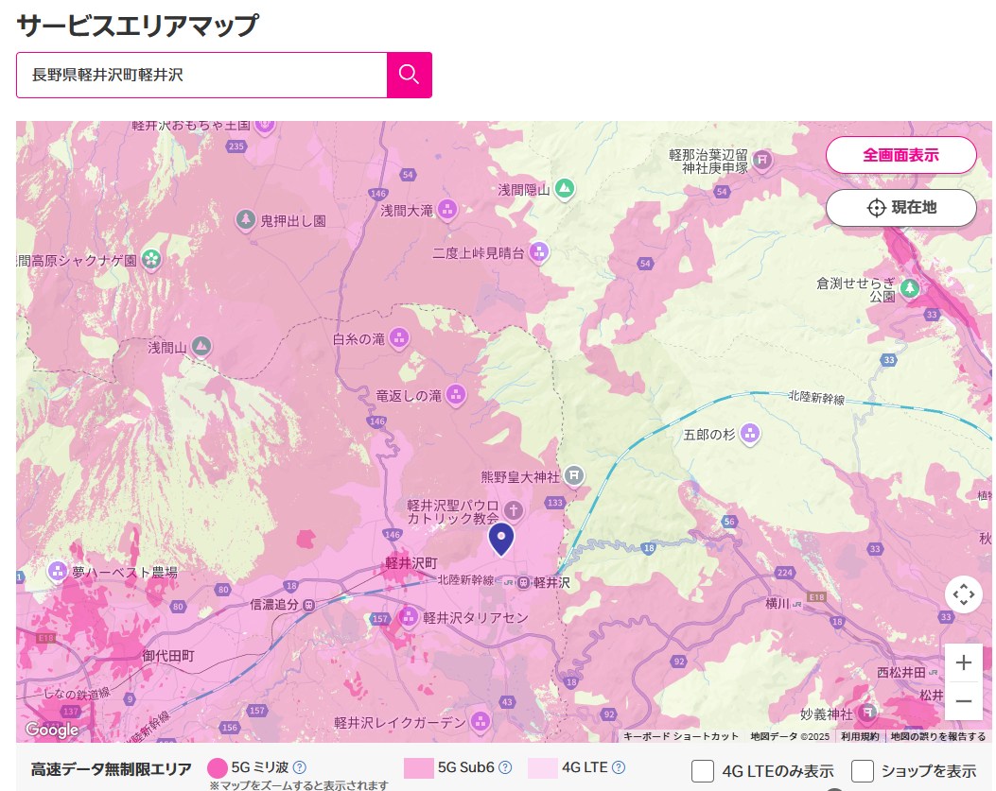Click the Google logo on map
Screen dimensions: 996x791
[51, 730]
